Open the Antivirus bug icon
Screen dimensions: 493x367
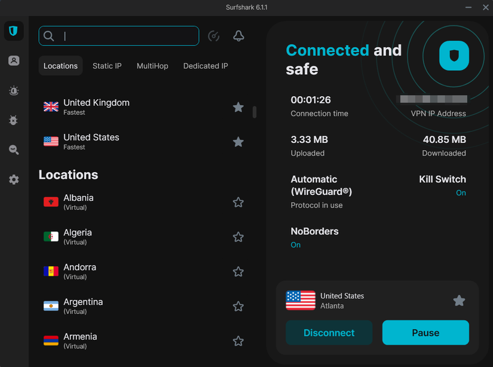(13, 120)
